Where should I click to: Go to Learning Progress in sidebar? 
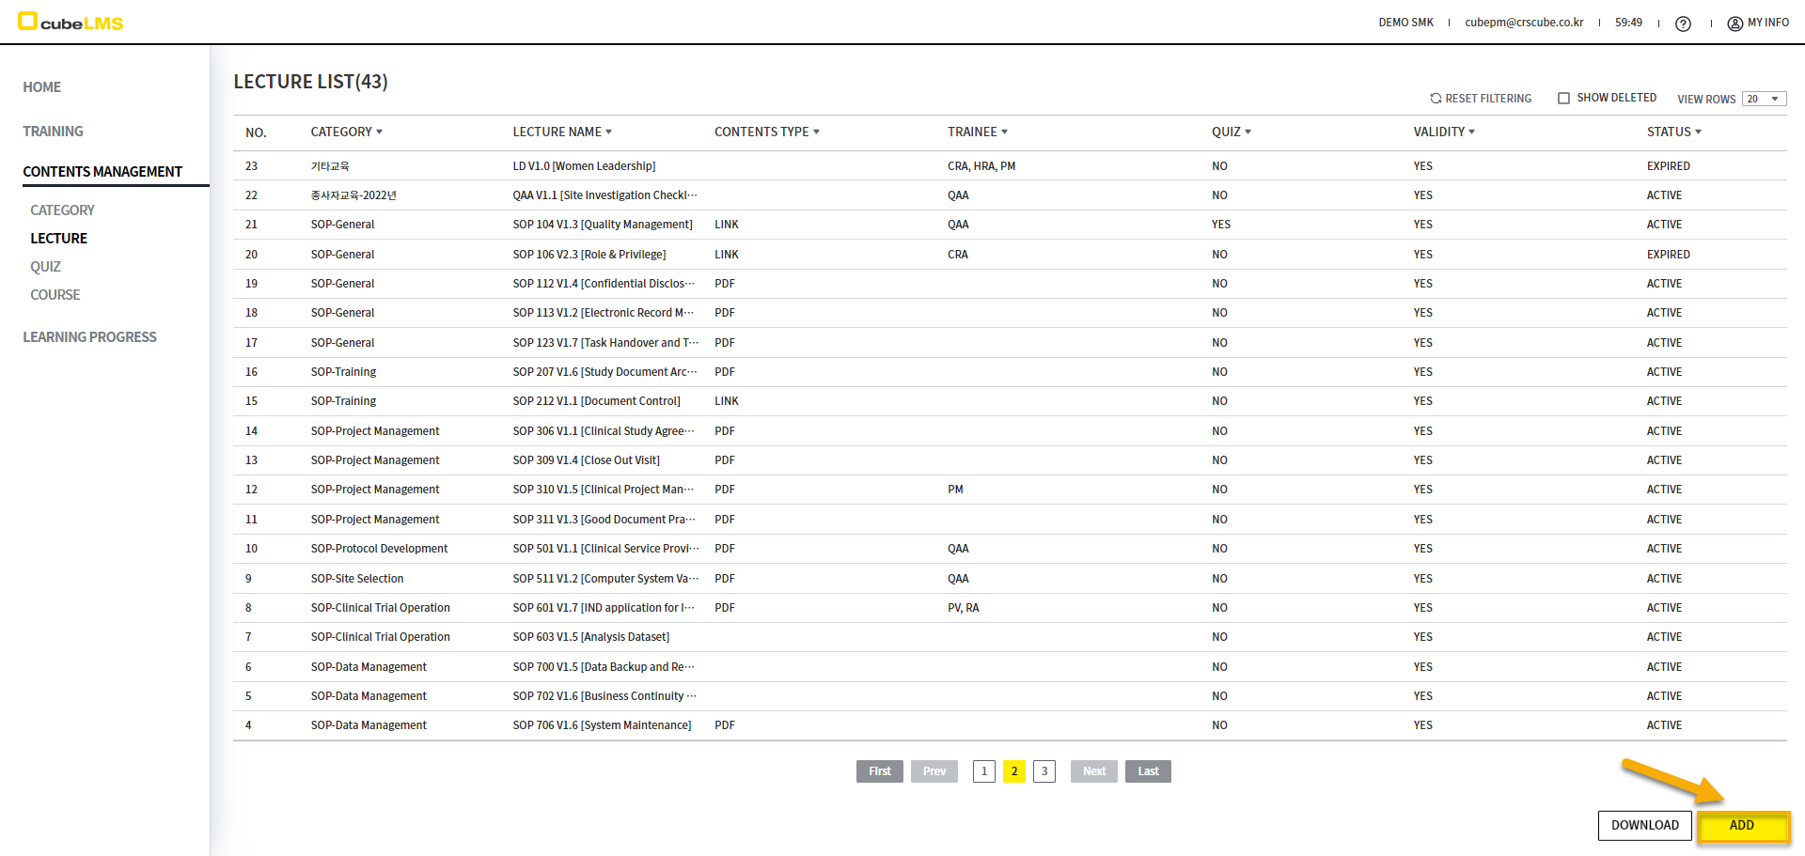click(x=89, y=337)
